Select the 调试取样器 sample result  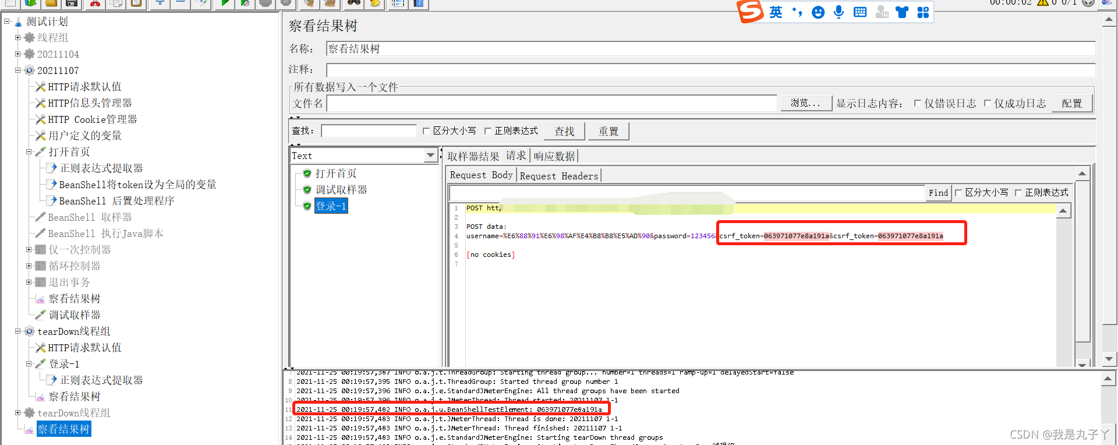[341, 190]
